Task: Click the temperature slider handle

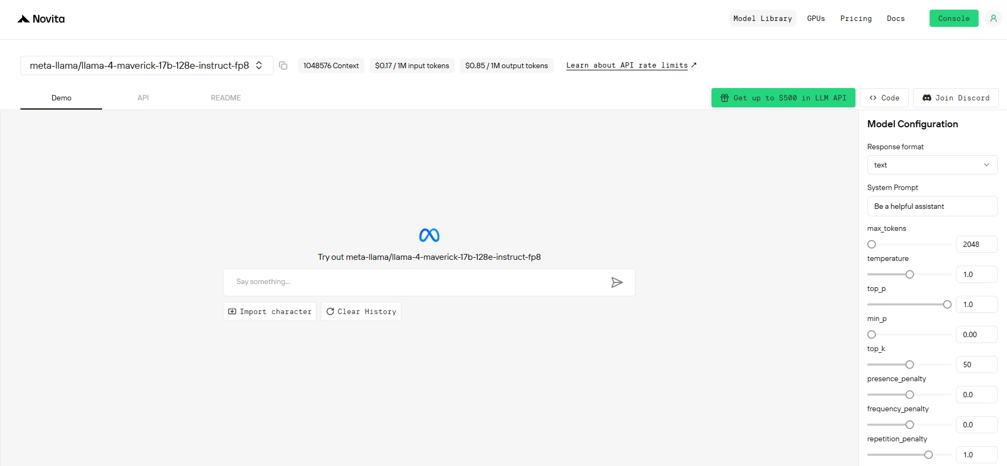Action: pyautogui.click(x=910, y=274)
